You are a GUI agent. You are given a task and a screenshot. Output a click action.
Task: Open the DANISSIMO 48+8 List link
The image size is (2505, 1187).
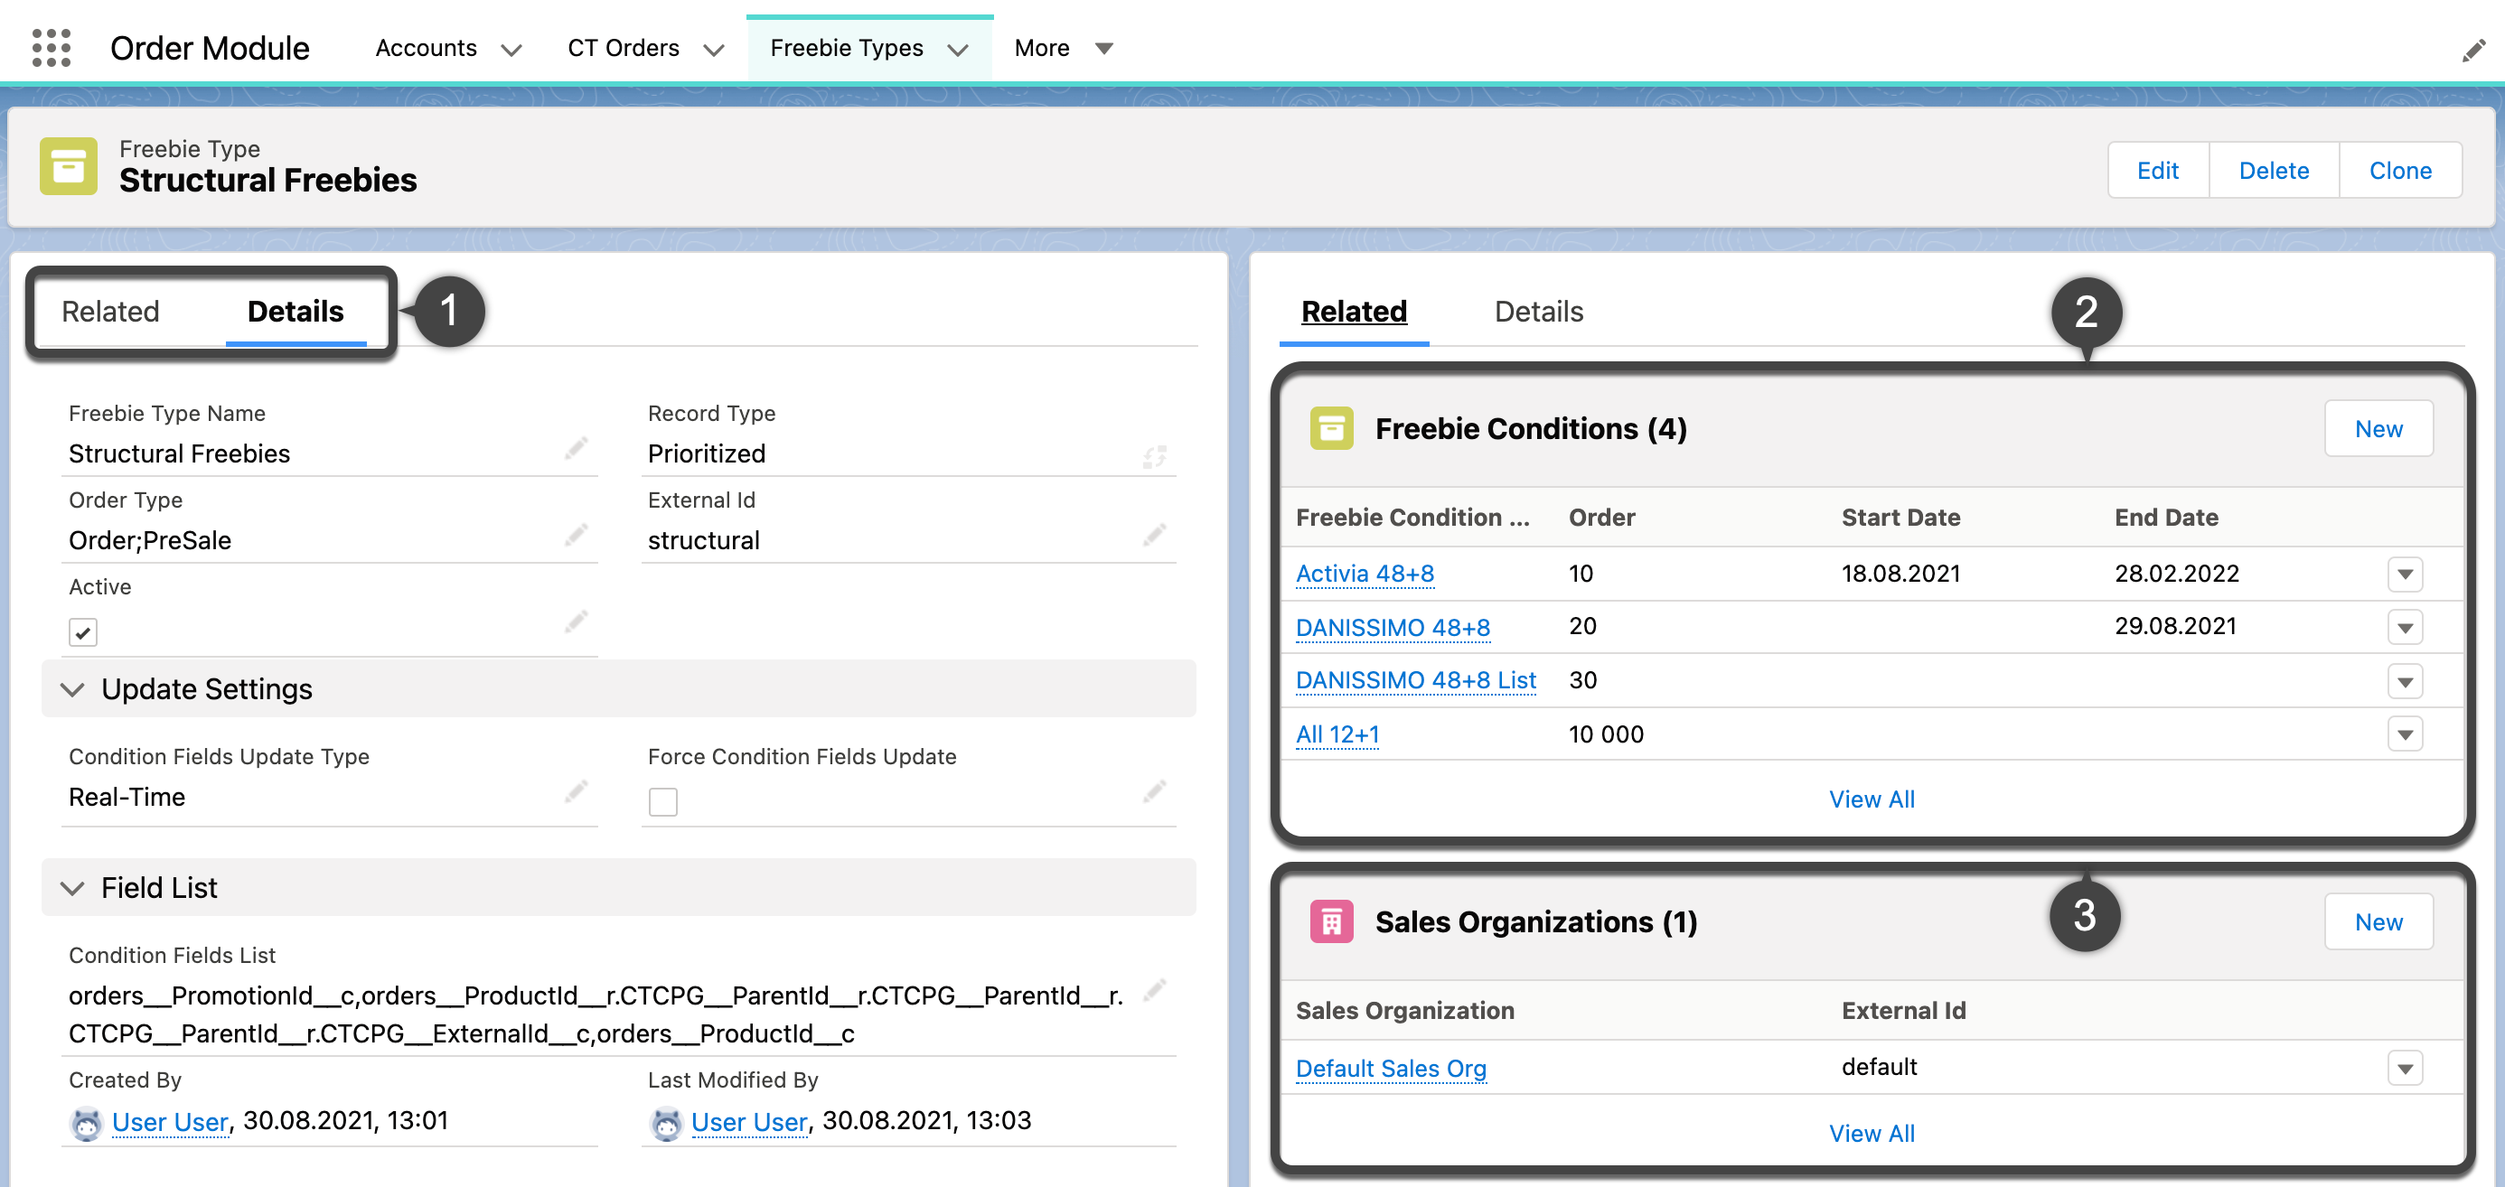pos(1415,679)
